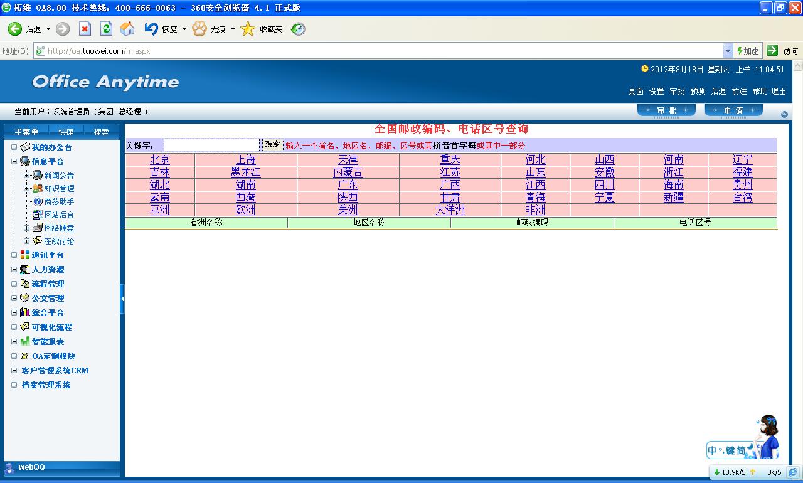Click the 网站后台 icon in sidebar
Image resolution: width=803 pixels, height=483 pixels.
pos(38,215)
